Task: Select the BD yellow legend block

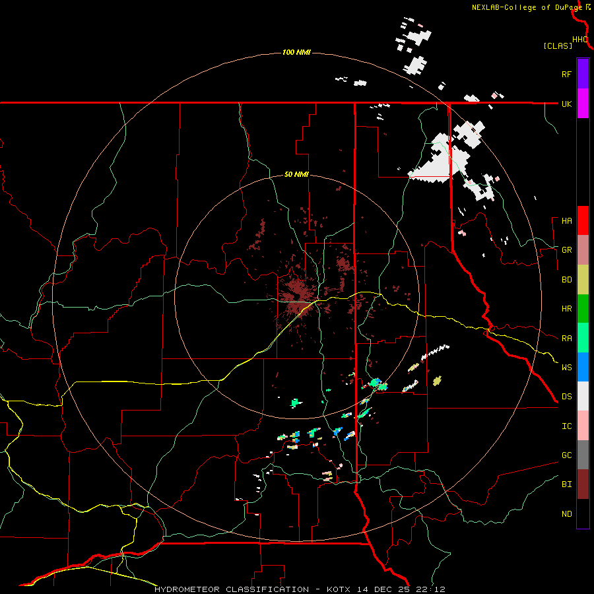Action: [x=583, y=280]
